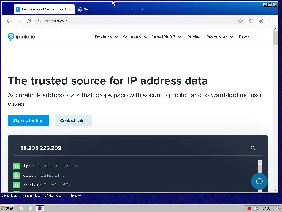
Task: Click the Remove desktop label
Action: tap(75, 195)
